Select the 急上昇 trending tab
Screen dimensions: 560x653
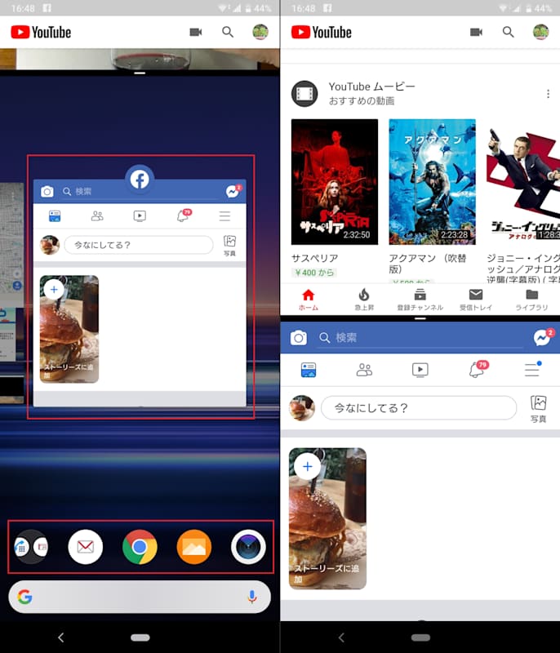364,300
